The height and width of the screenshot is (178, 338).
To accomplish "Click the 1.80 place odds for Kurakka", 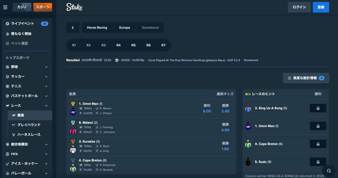I will 225,149.
